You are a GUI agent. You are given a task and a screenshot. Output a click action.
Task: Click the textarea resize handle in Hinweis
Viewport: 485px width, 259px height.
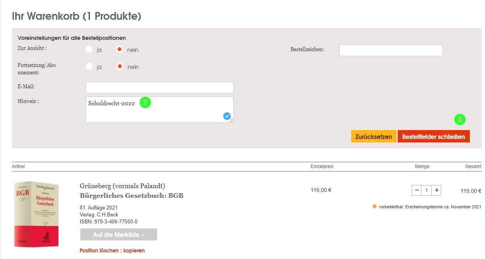pos(231,121)
